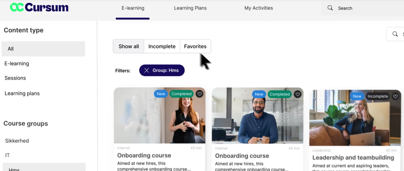
Task: Click the magnifier icon in the content search box
Action: click(395, 34)
